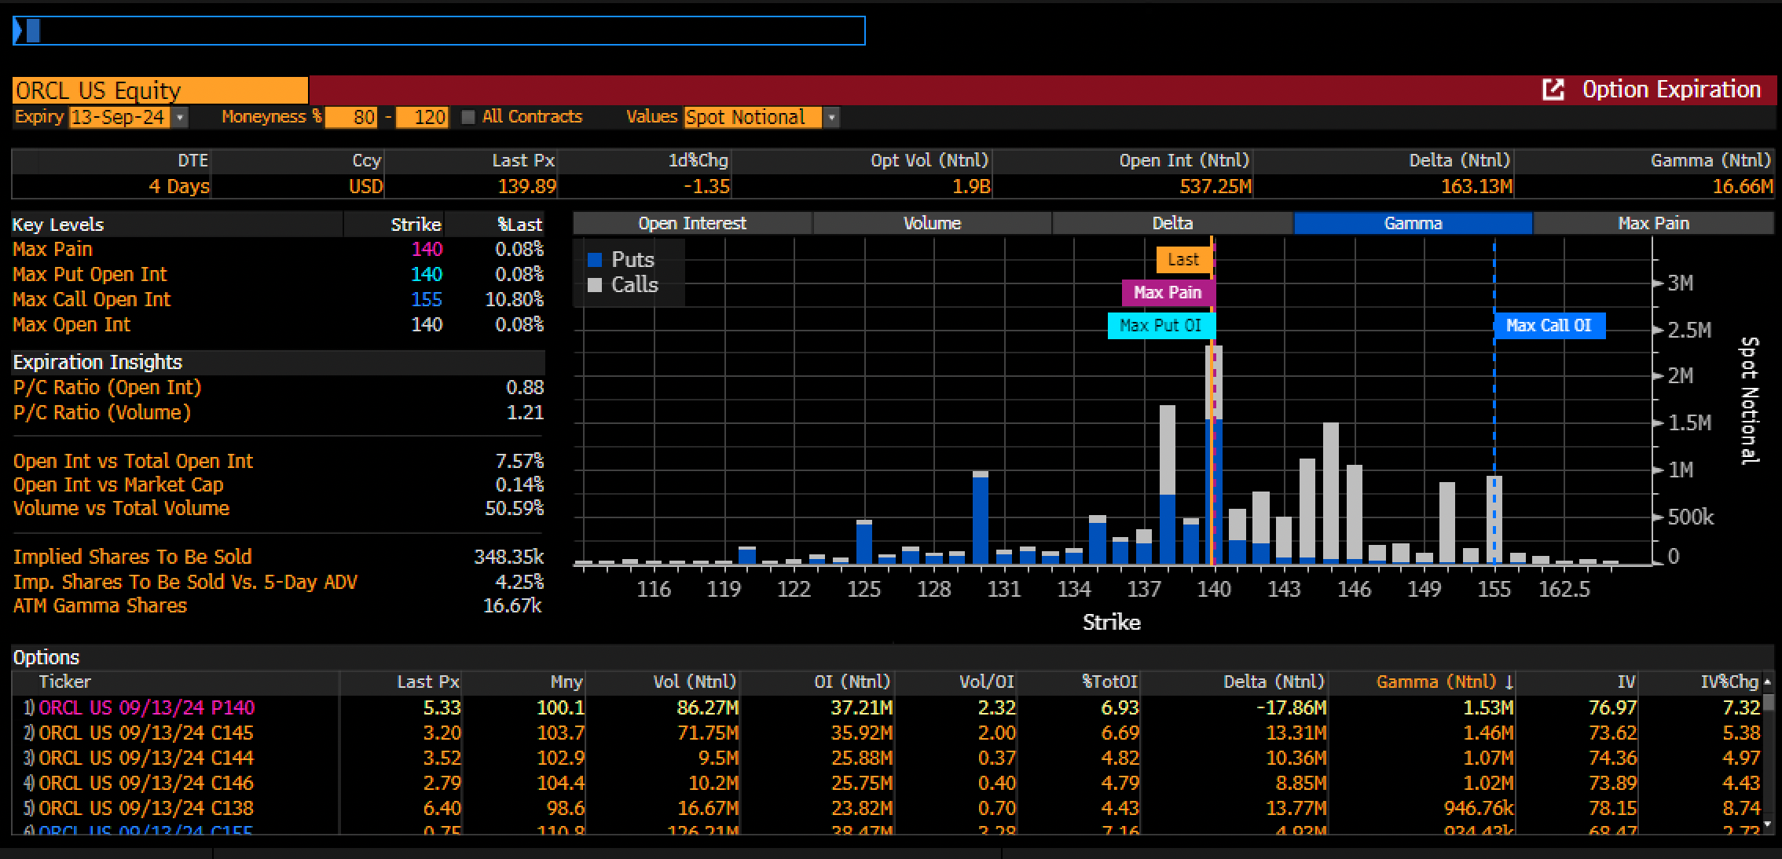Open the Values Spot Notional dropdown arrow
Image resolution: width=1782 pixels, height=859 pixels.
pyautogui.click(x=831, y=118)
